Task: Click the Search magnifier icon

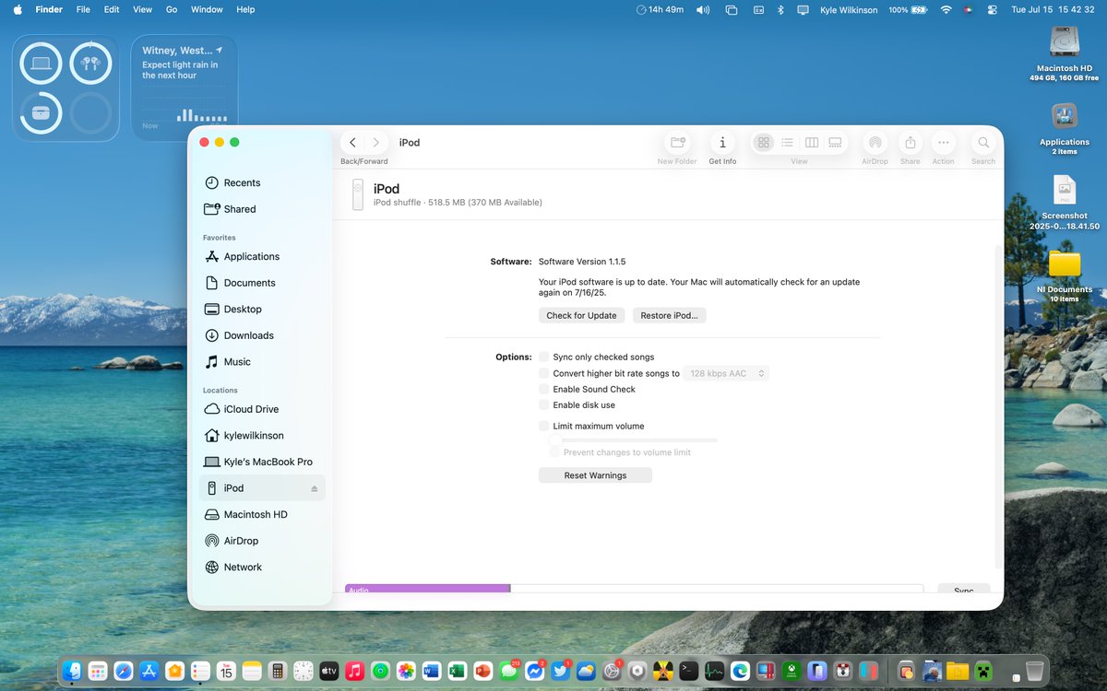Action: coord(983,143)
